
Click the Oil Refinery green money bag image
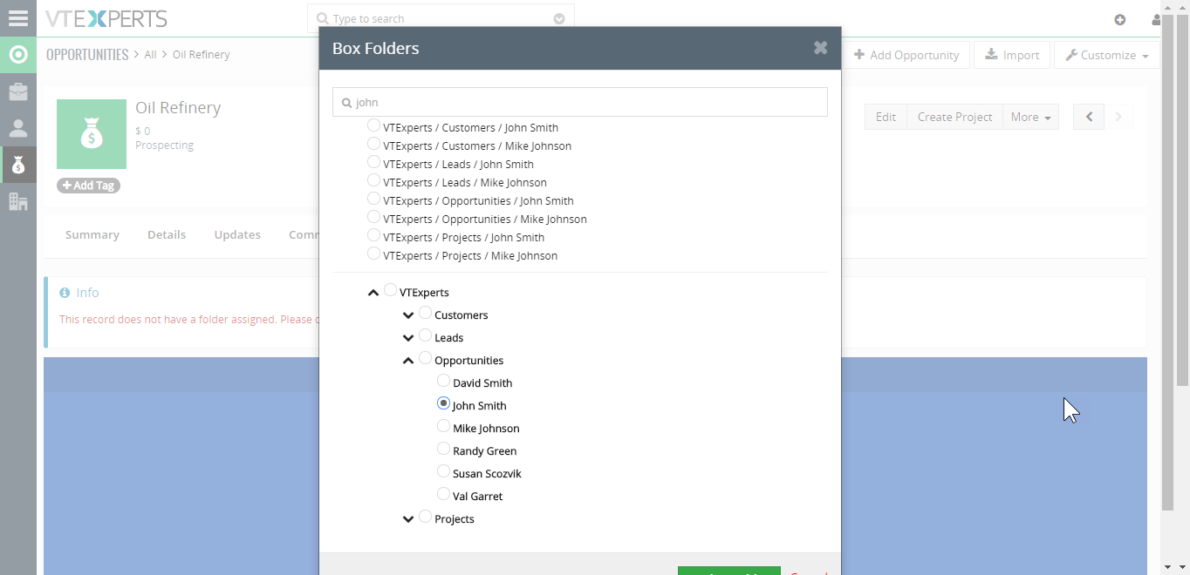coord(92,134)
